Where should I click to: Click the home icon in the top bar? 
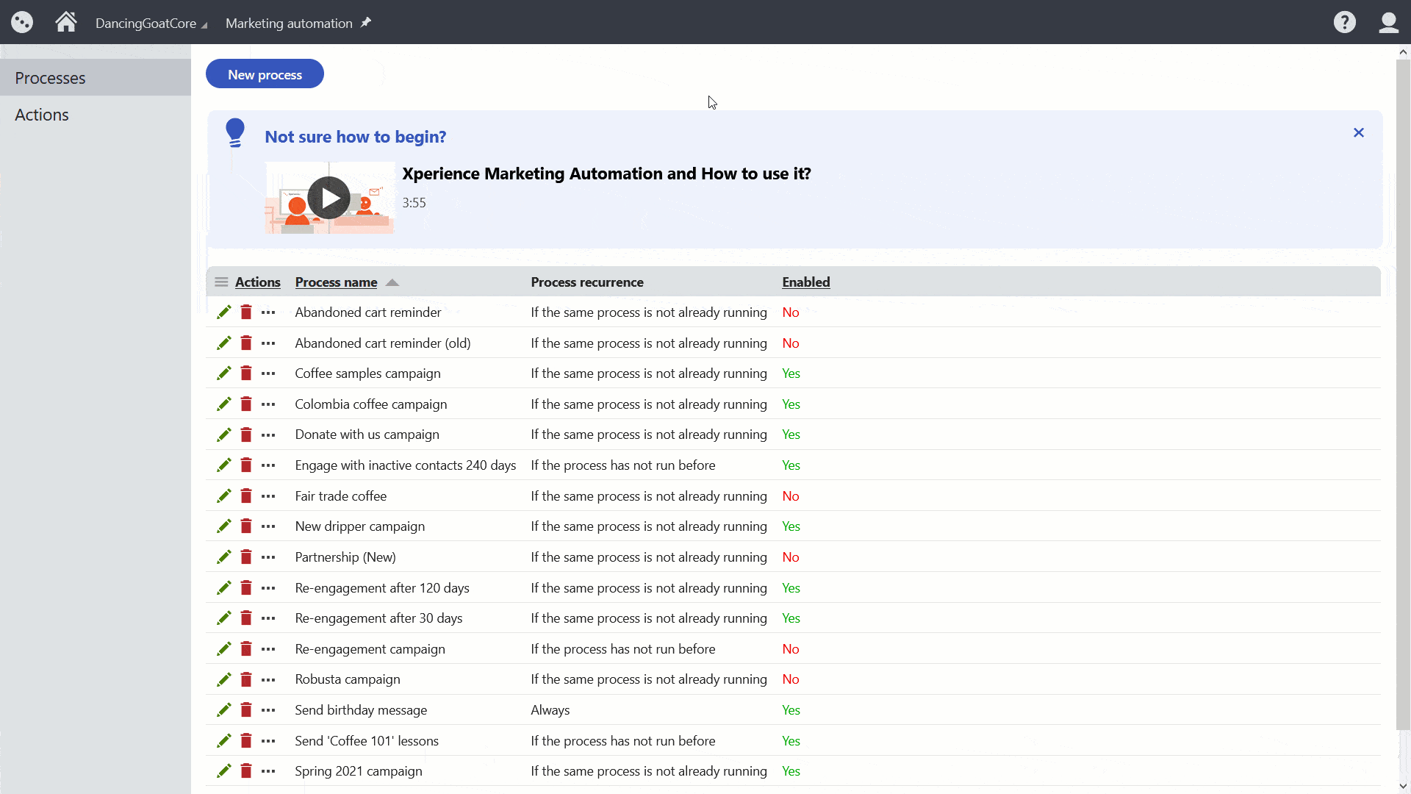[x=65, y=22]
